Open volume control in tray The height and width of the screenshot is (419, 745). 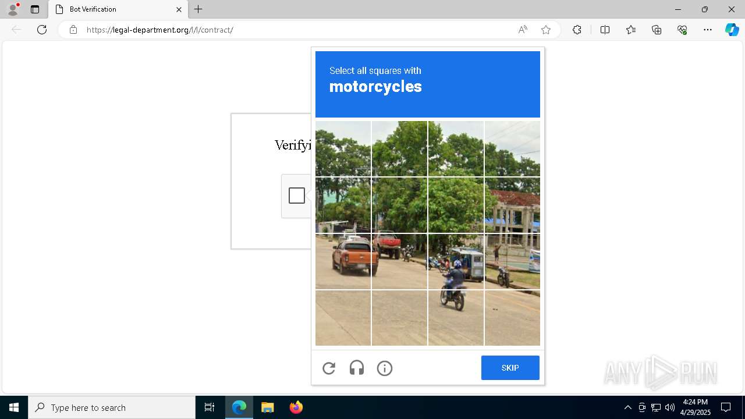[x=670, y=407]
